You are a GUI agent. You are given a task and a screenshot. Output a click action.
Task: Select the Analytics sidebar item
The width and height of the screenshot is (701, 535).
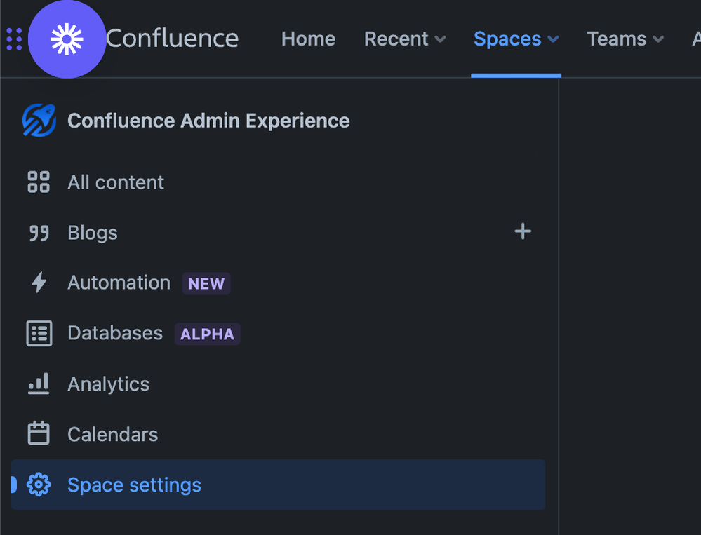pos(109,384)
